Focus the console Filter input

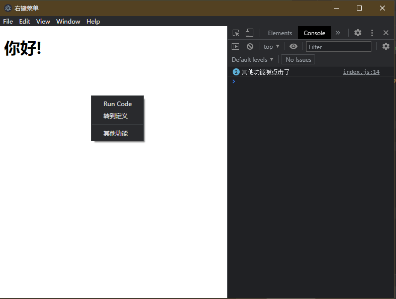[x=338, y=47]
